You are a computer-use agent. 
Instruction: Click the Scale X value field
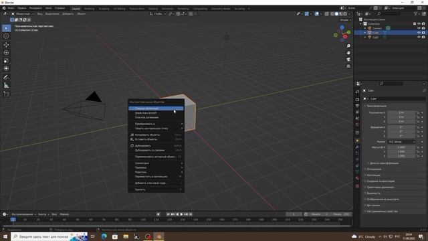click(401, 147)
